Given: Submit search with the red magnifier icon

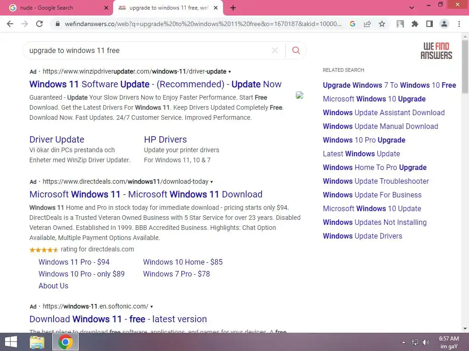Looking at the screenshot, I should point(296,50).
